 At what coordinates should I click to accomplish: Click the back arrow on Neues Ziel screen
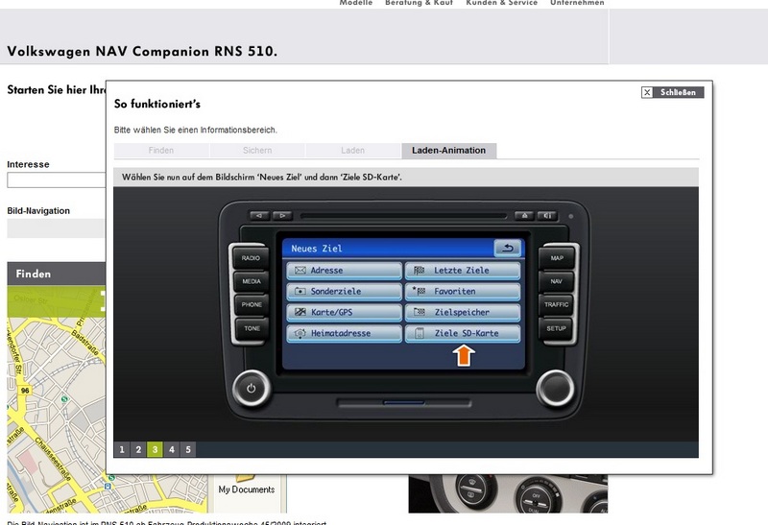pos(508,249)
